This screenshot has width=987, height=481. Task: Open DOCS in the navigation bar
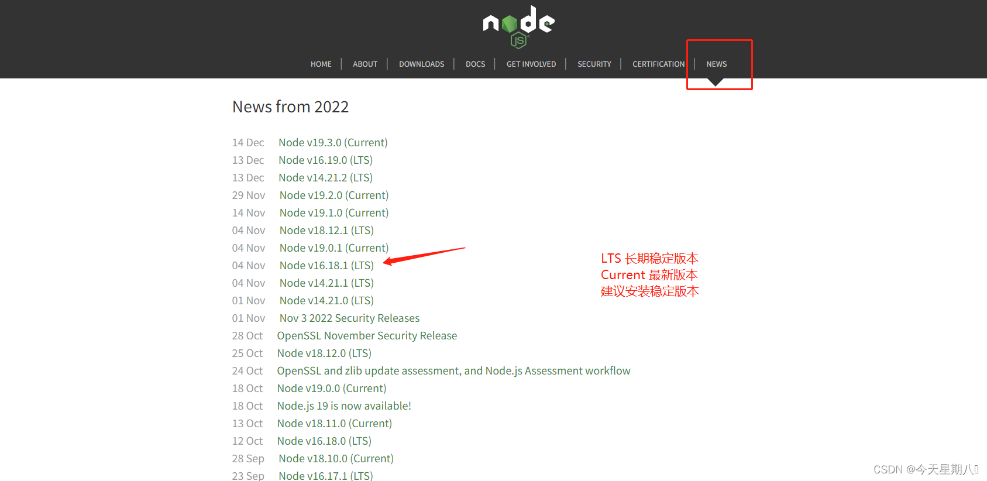(x=475, y=64)
